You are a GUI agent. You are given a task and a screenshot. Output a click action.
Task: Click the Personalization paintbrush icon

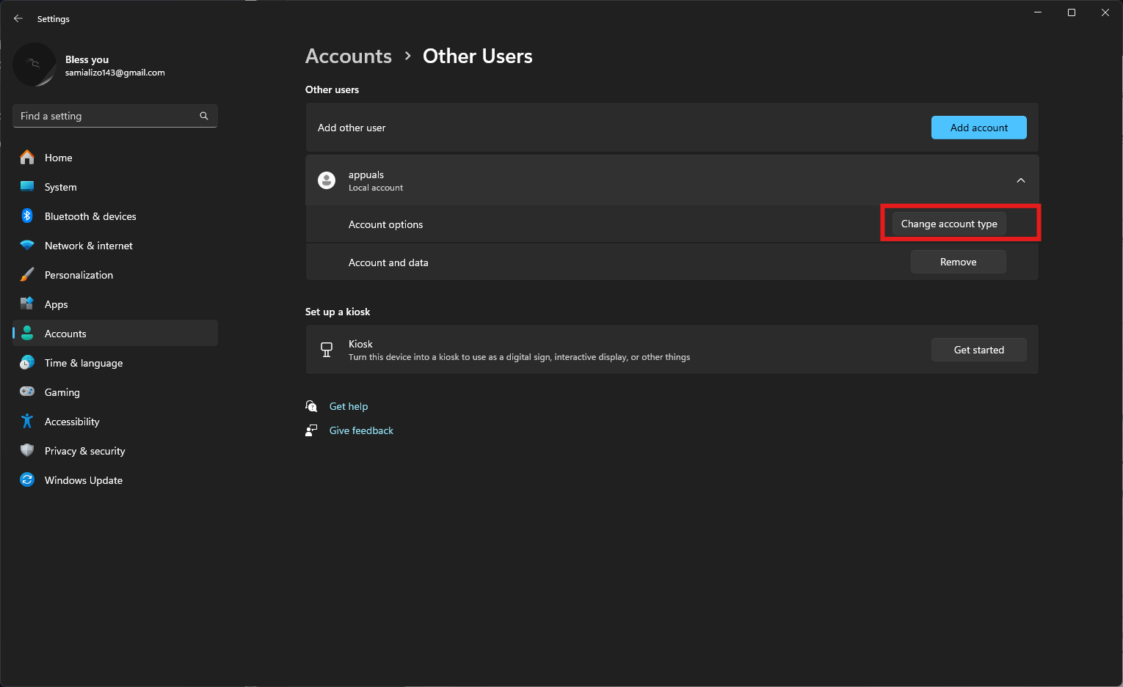(27, 275)
